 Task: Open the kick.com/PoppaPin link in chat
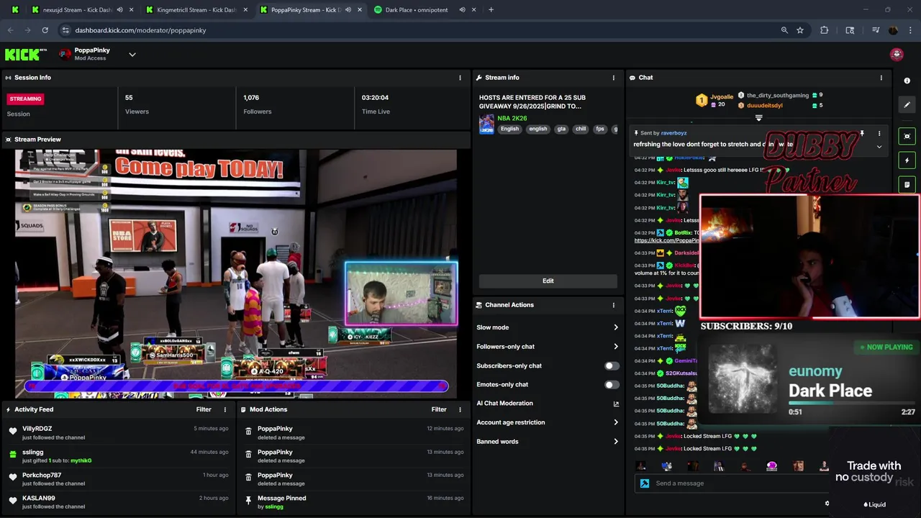pos(666,240)
